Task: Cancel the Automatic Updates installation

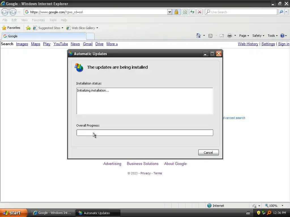Action: (208, 152)
